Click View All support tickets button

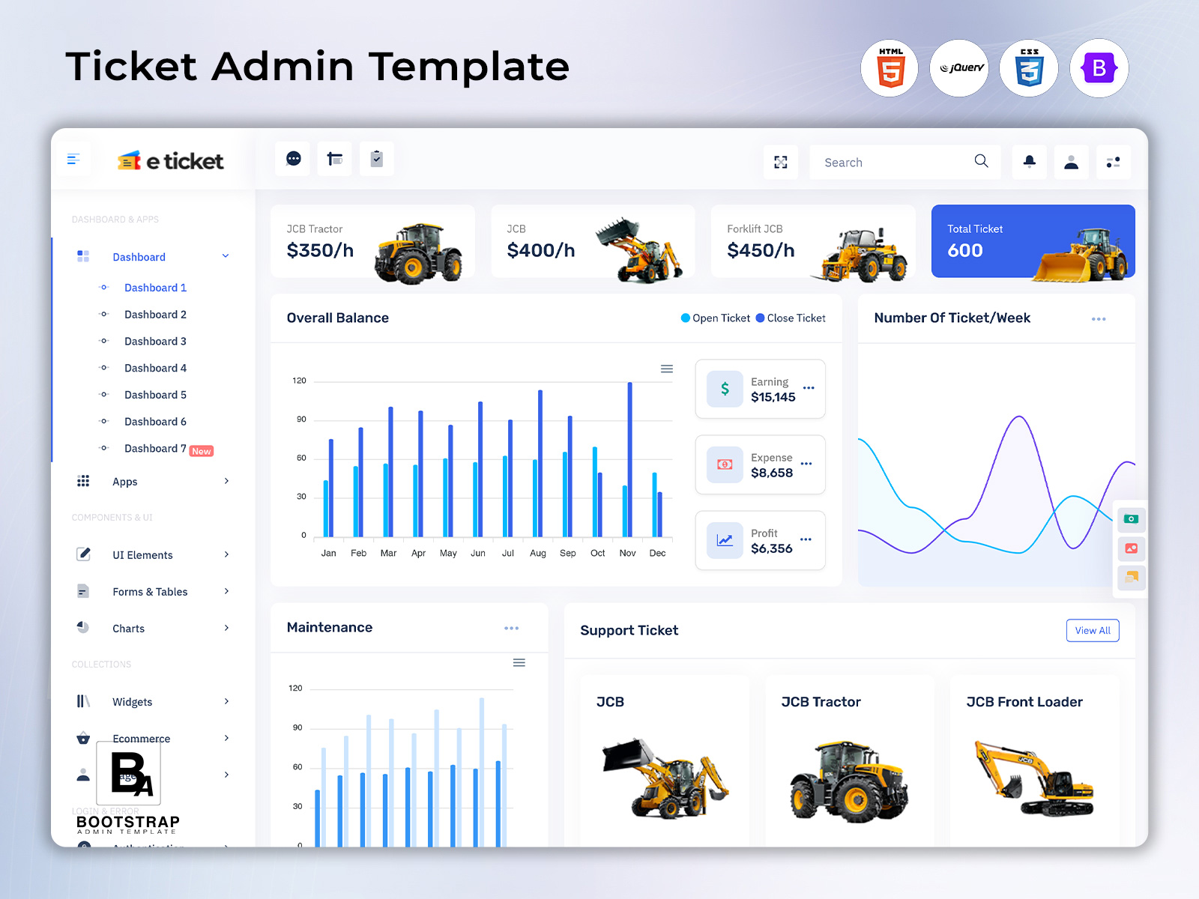pos(1093,631)
